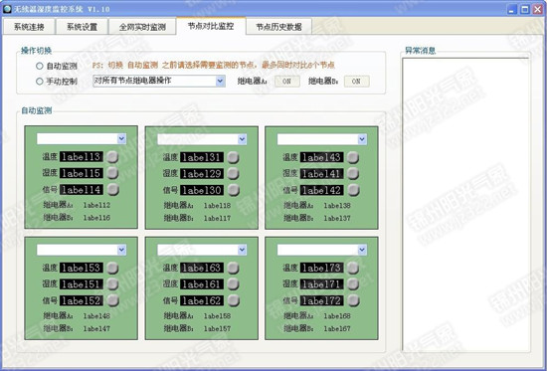Screen dimensions: 547x371
Task: Click the round indicator next to label15
Action: (112, 173)
